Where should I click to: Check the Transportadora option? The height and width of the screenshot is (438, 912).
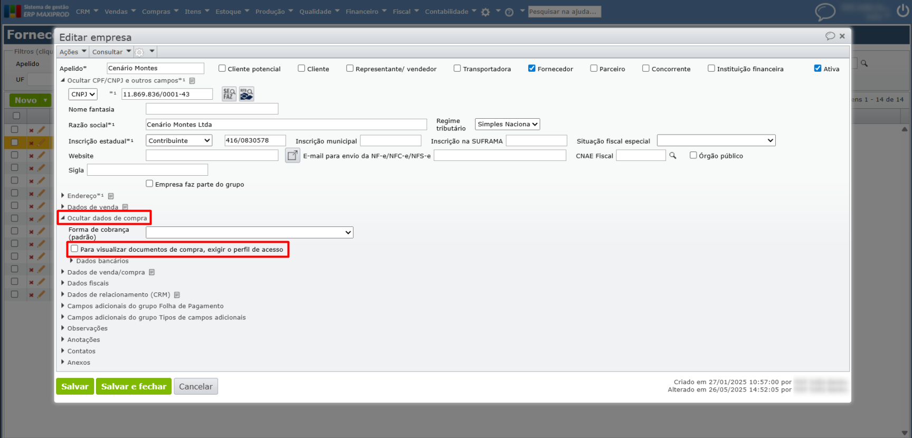click(x=458, y=69)
